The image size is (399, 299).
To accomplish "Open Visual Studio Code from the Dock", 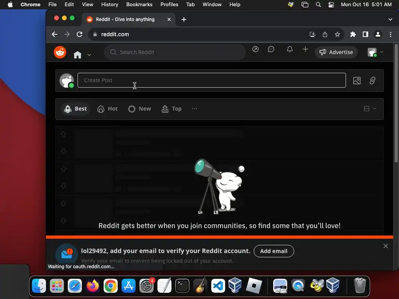I will (218, 286).
